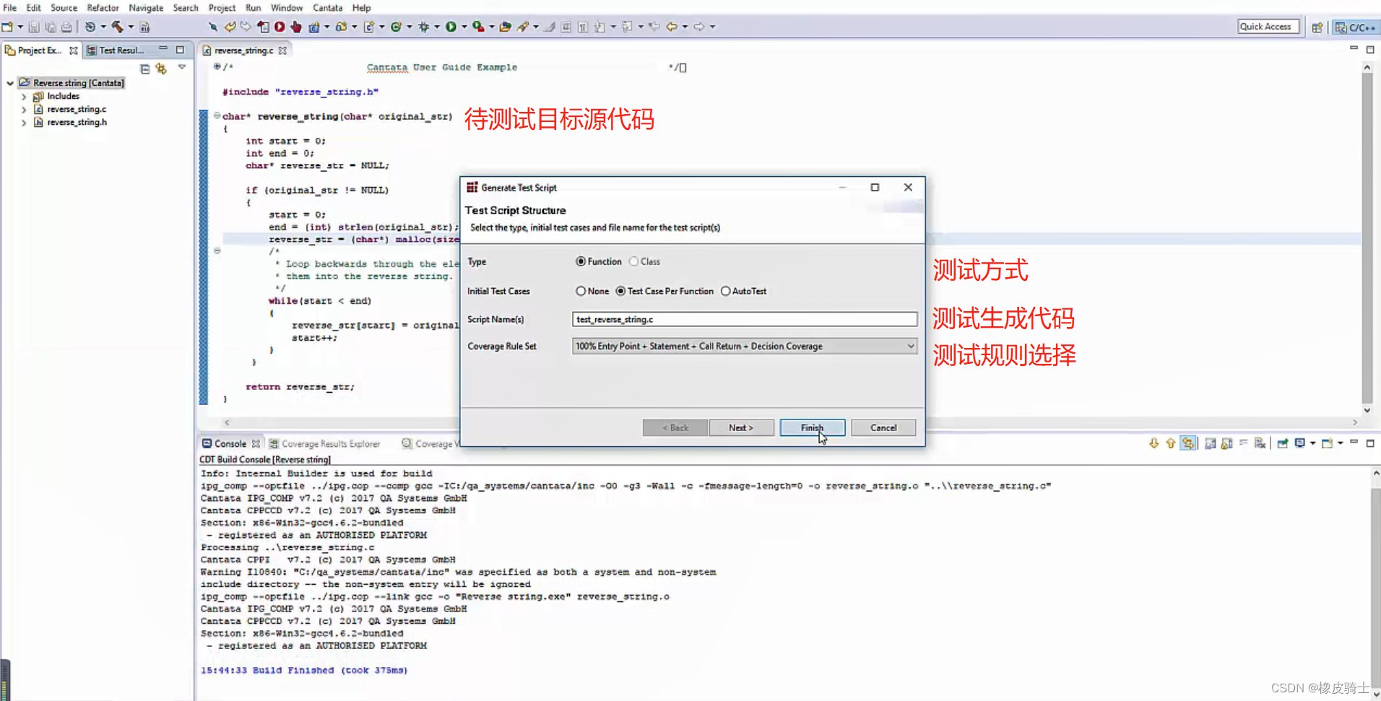Select the Function type radio button

[581, 261]
